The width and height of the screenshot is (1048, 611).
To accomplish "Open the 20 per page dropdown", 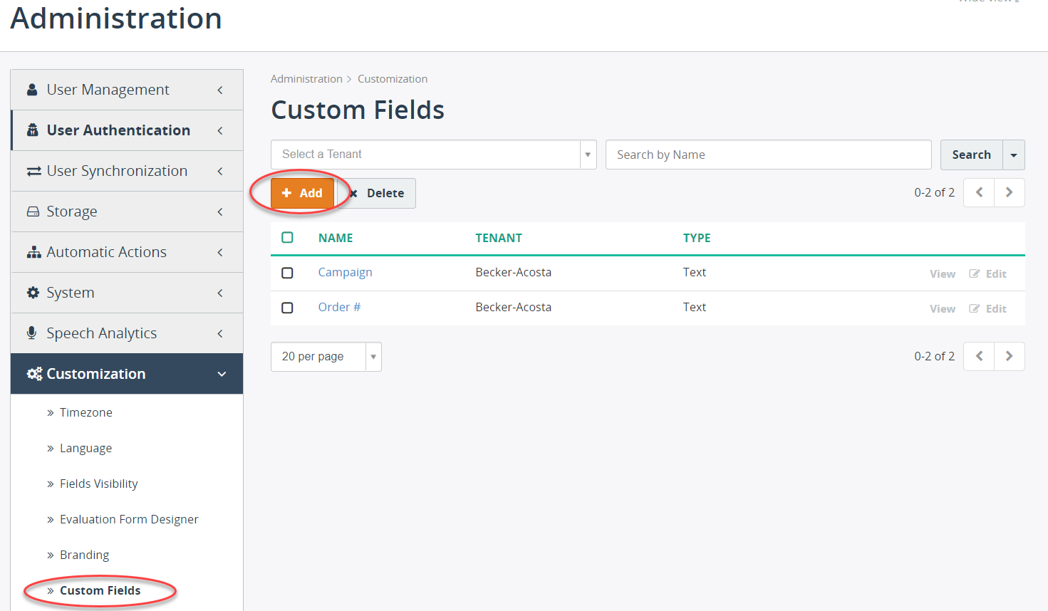I will (x=326, y=357).
